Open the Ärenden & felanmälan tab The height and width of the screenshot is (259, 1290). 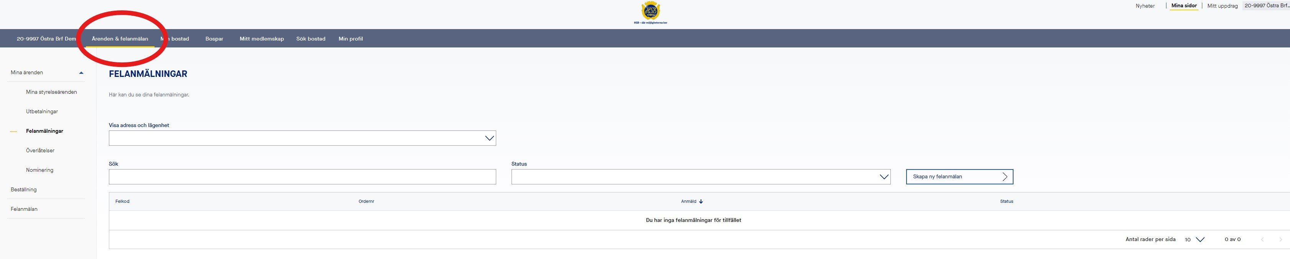120,39
